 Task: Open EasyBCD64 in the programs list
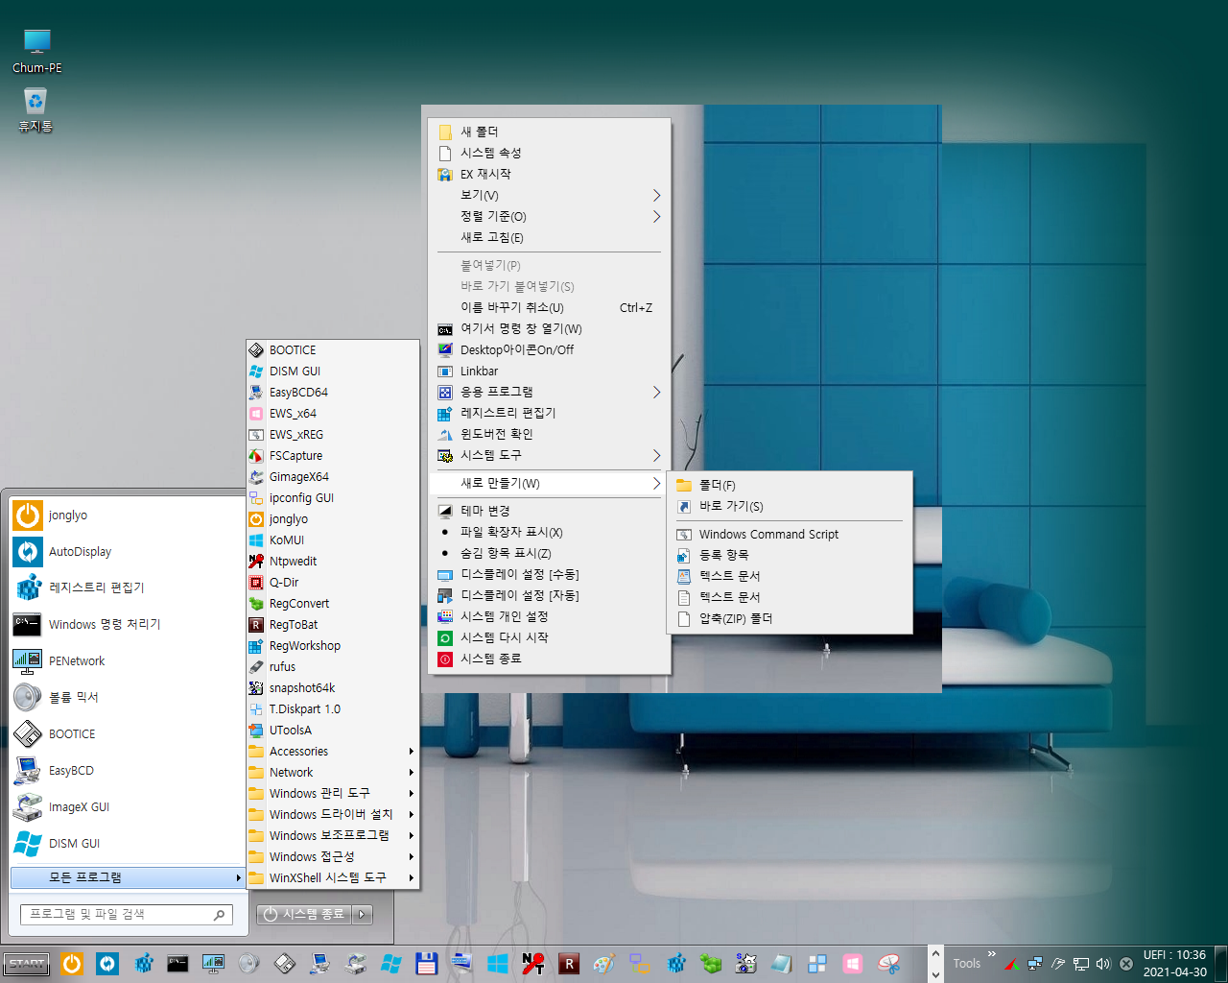pyautogui.click(x=333, y=393)
